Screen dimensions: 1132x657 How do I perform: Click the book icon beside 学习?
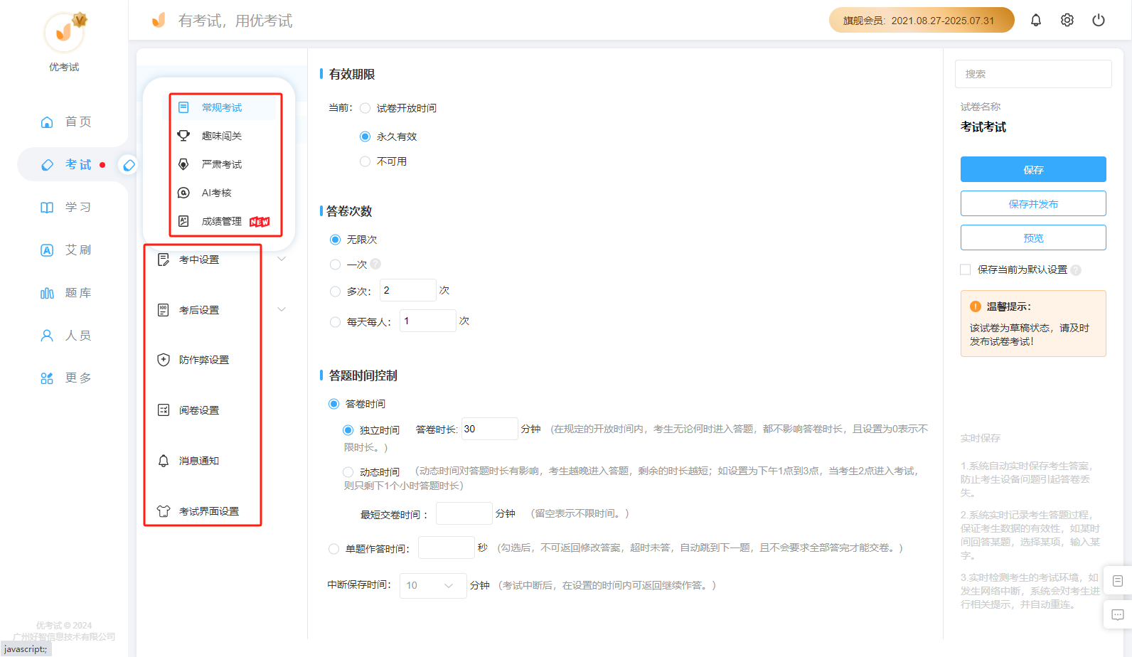47,208
